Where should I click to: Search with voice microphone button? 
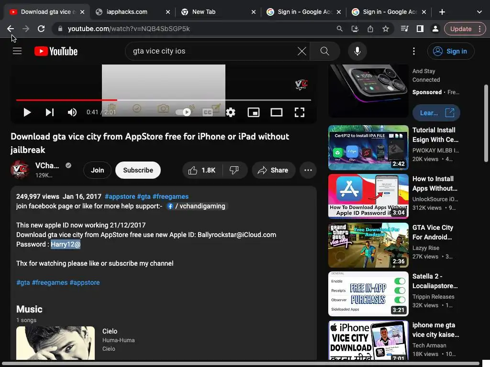point(357,51)
